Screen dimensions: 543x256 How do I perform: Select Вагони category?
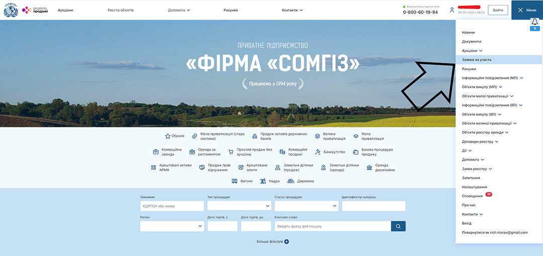tap(242, 181)
